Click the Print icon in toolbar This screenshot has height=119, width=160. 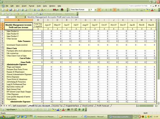22,10
